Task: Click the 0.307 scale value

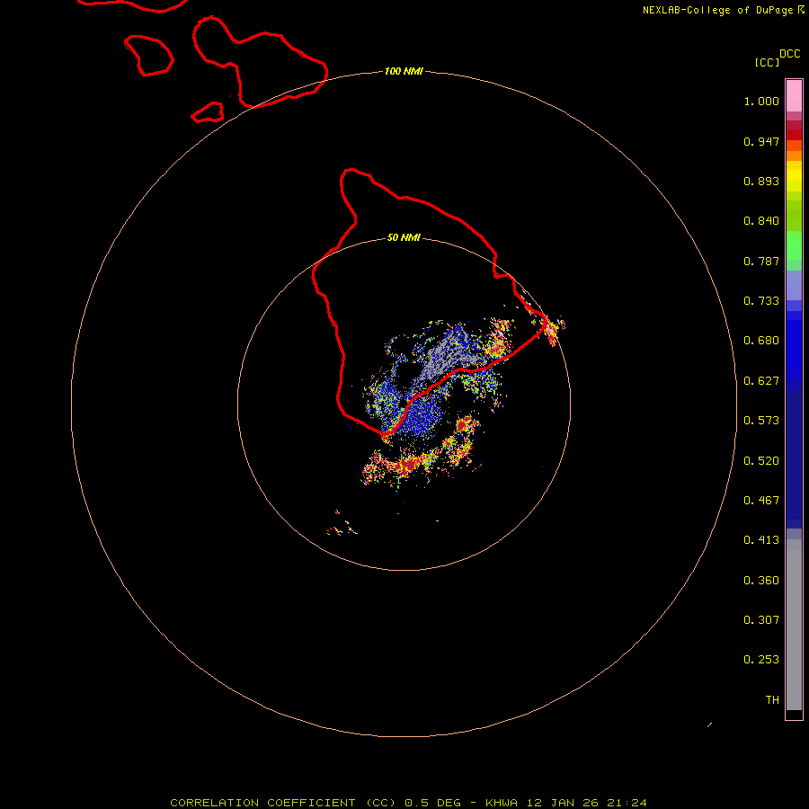Action: pos(761,620)
